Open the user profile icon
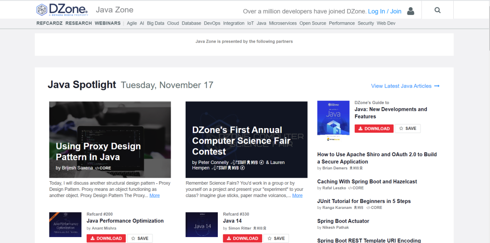 [x=411, y=11]
